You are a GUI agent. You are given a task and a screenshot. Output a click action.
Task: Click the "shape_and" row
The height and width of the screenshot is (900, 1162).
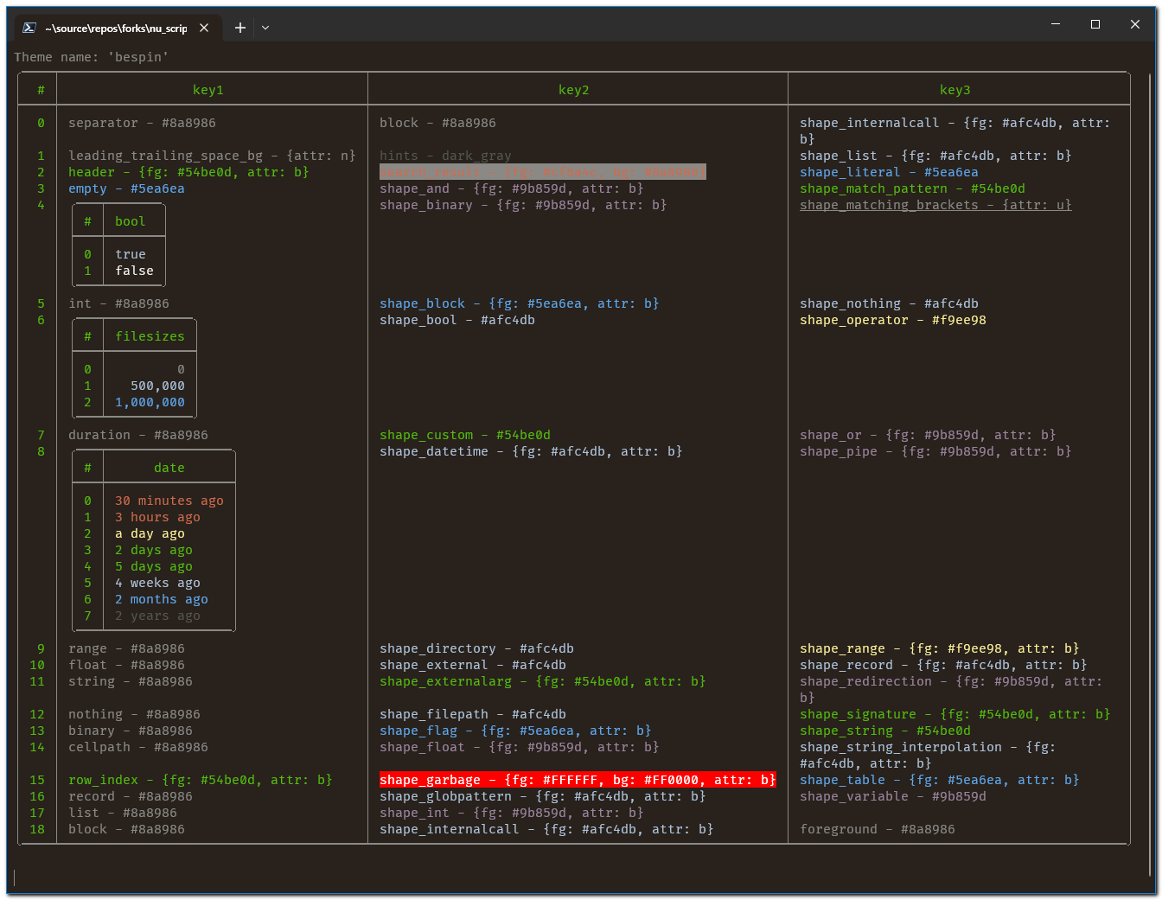point(512,188)
